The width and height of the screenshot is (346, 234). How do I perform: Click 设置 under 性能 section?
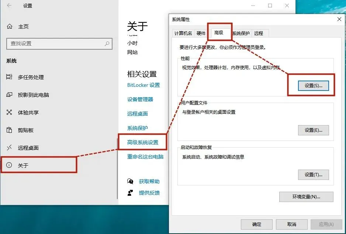(313, 85)
